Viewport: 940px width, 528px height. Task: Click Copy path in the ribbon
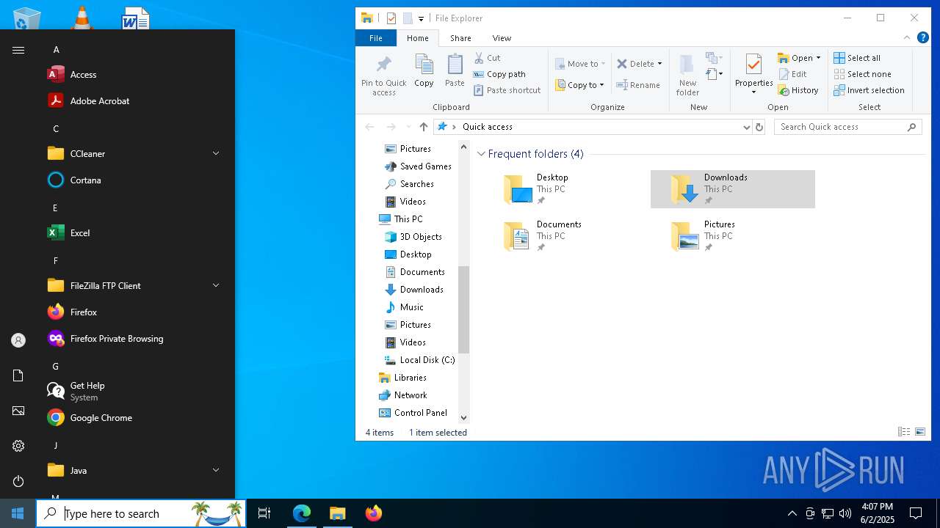499,74
